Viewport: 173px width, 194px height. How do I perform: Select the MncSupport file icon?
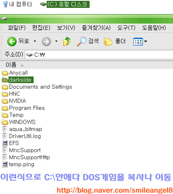tap(5, 150)
